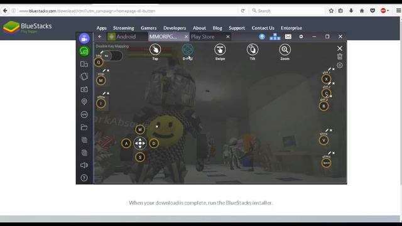Open the Apps menu on BlueStacks site
Screen dimensions: 402x226
click(x=102, y=28)
